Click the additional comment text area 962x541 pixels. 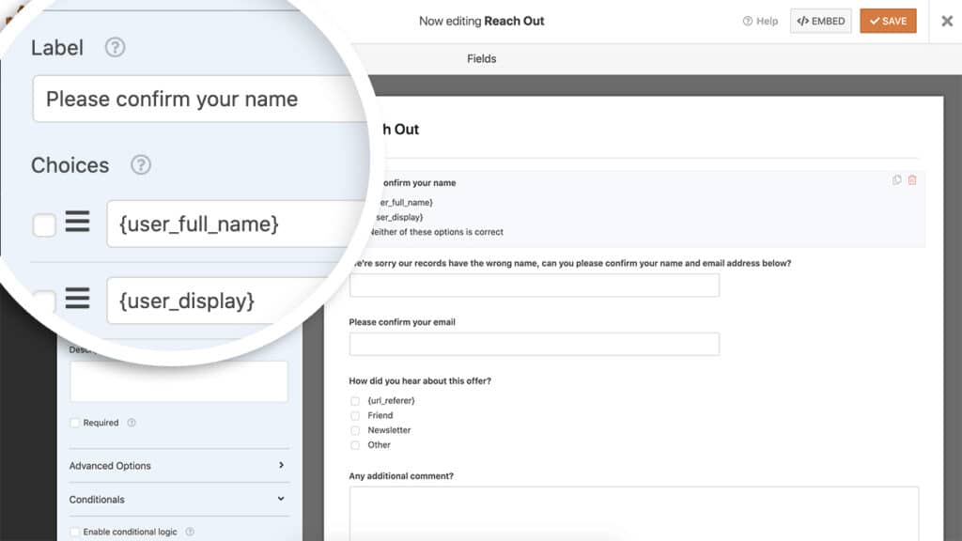pyautogui.click(x=634, y=512)
